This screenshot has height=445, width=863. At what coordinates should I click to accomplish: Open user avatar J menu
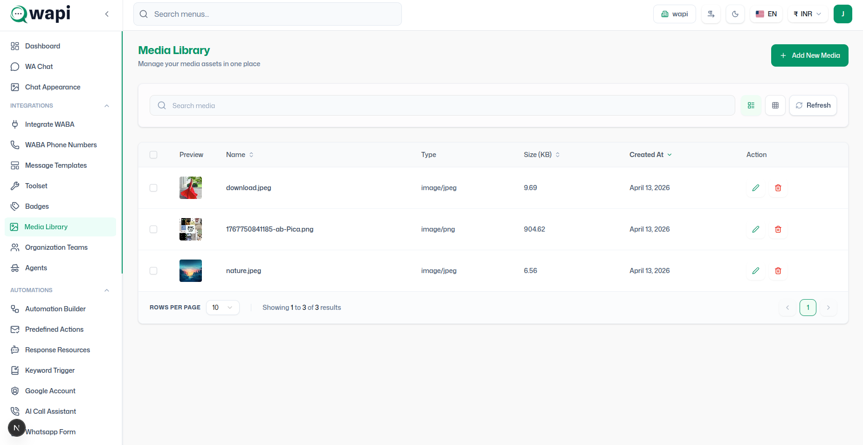pyautogui.click(x=843, y=14)
